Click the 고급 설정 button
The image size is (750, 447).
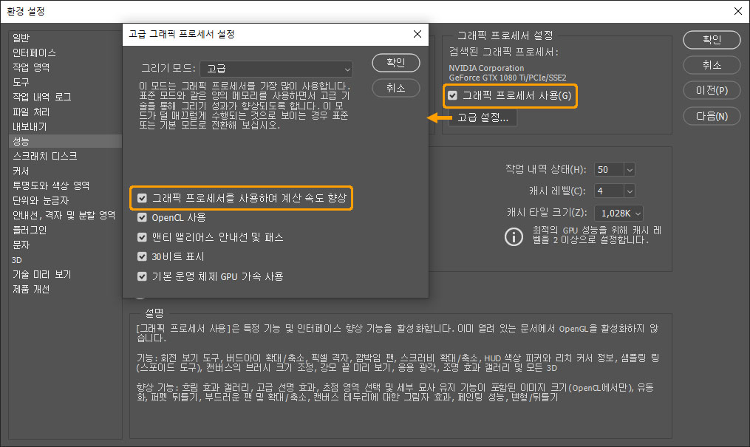(483, 118)
